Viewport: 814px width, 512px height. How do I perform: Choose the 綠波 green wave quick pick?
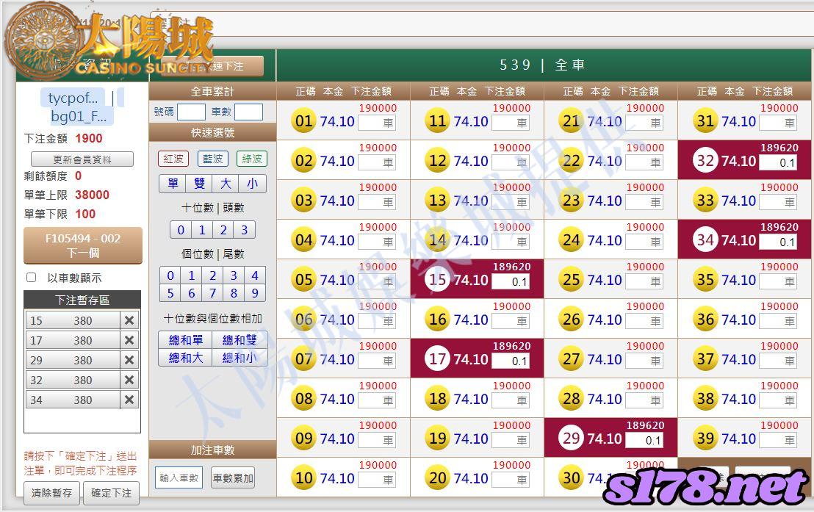pyautogui.click(x=252, y=159)
